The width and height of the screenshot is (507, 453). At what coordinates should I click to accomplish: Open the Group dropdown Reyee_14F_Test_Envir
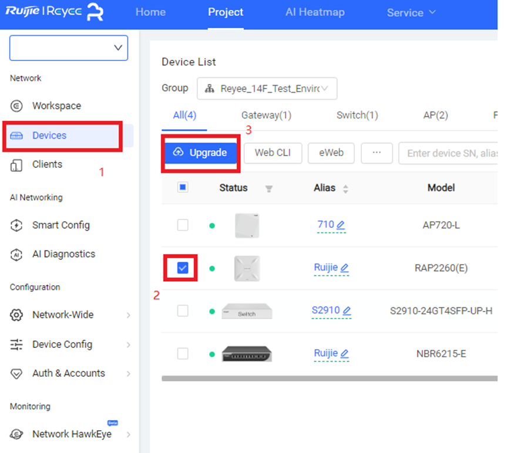coord(267,89)
